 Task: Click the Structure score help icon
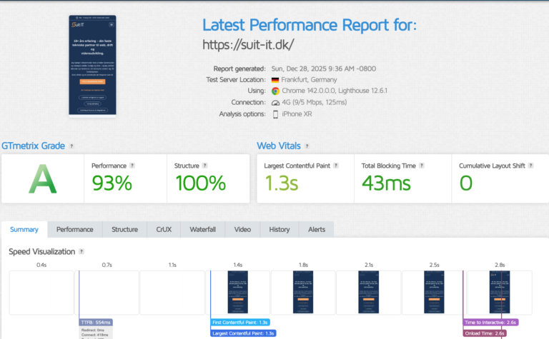(x=205, y=166)
